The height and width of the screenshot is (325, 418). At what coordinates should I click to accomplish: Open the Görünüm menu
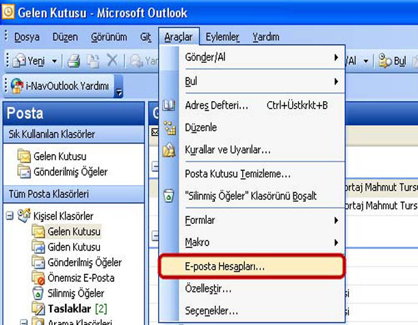pyautogui.click(x=109, y=37)
